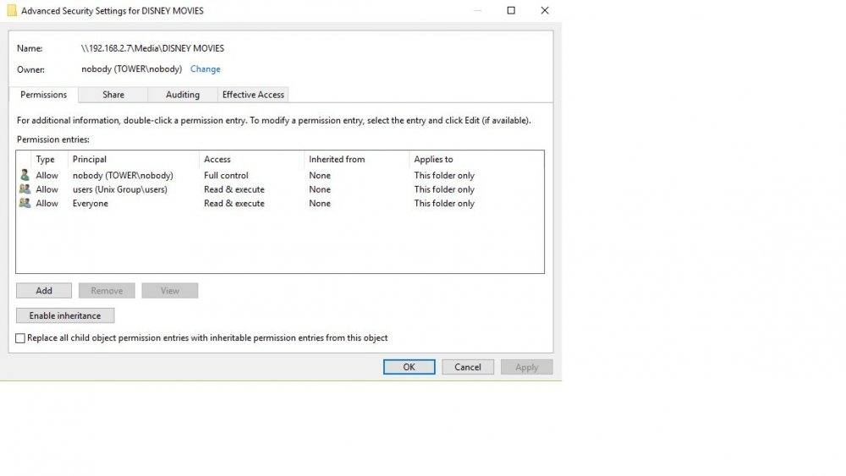Screen dimensions: 846x476
Task: Open the Auditing tab
Action: pyautogui.click(x=183, y=95)
